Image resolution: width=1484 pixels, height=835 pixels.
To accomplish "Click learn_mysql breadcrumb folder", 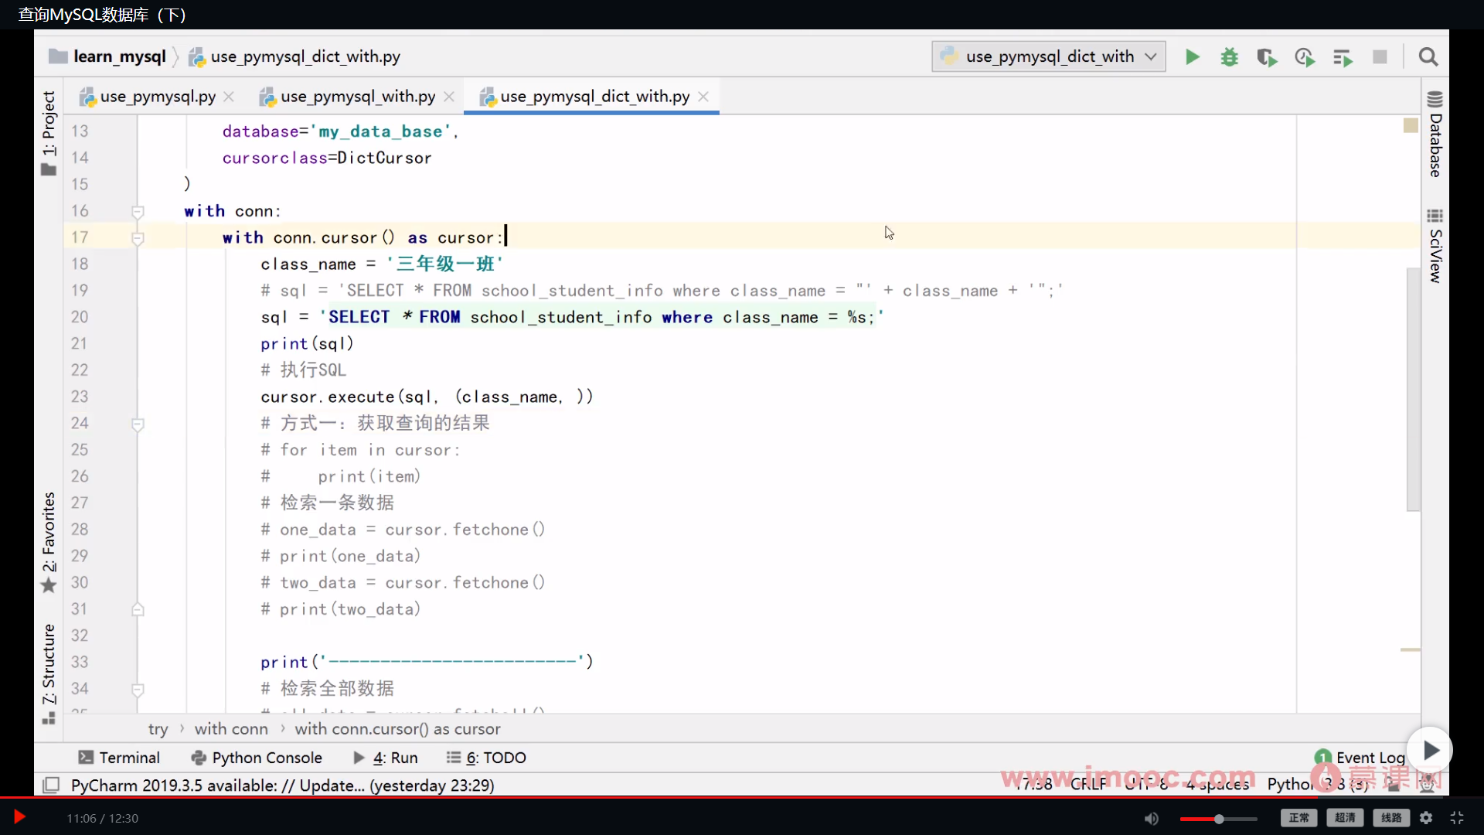I will 107,56.
